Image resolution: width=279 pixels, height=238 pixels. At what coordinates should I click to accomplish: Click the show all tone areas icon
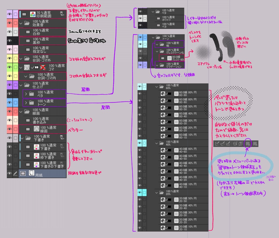coord(255,144)
